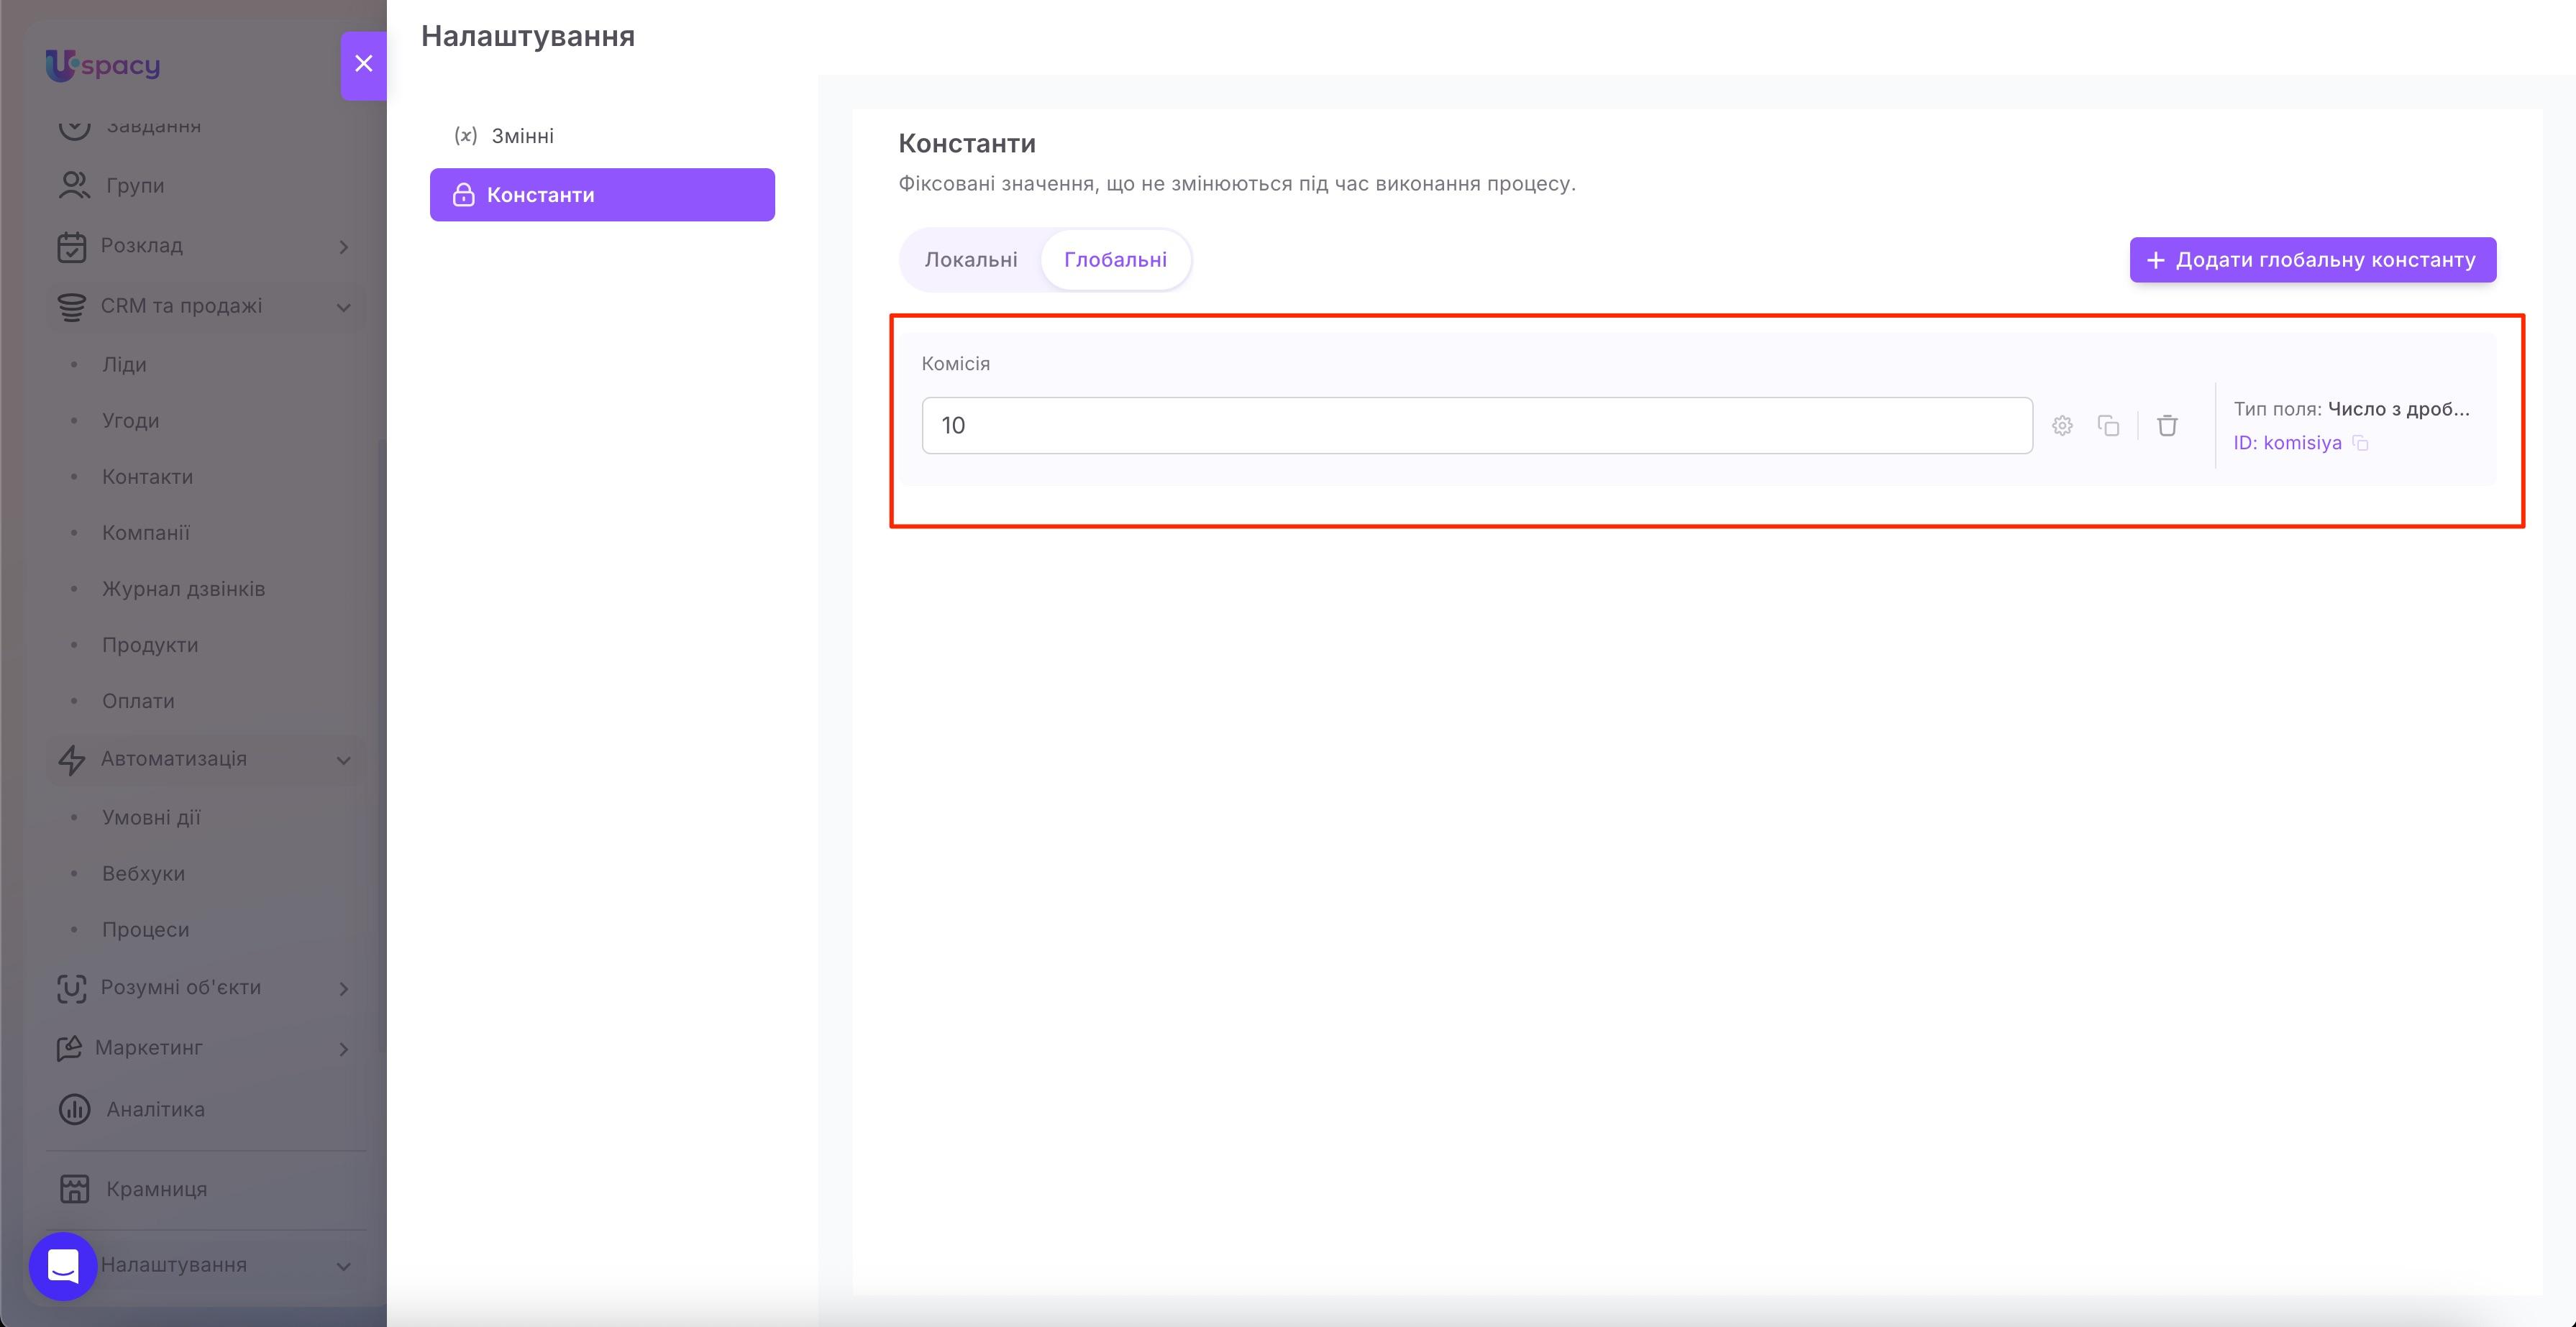2576x1327 pixels.
Task: Click the lock icon on Константи
Action: coord(463,195)
